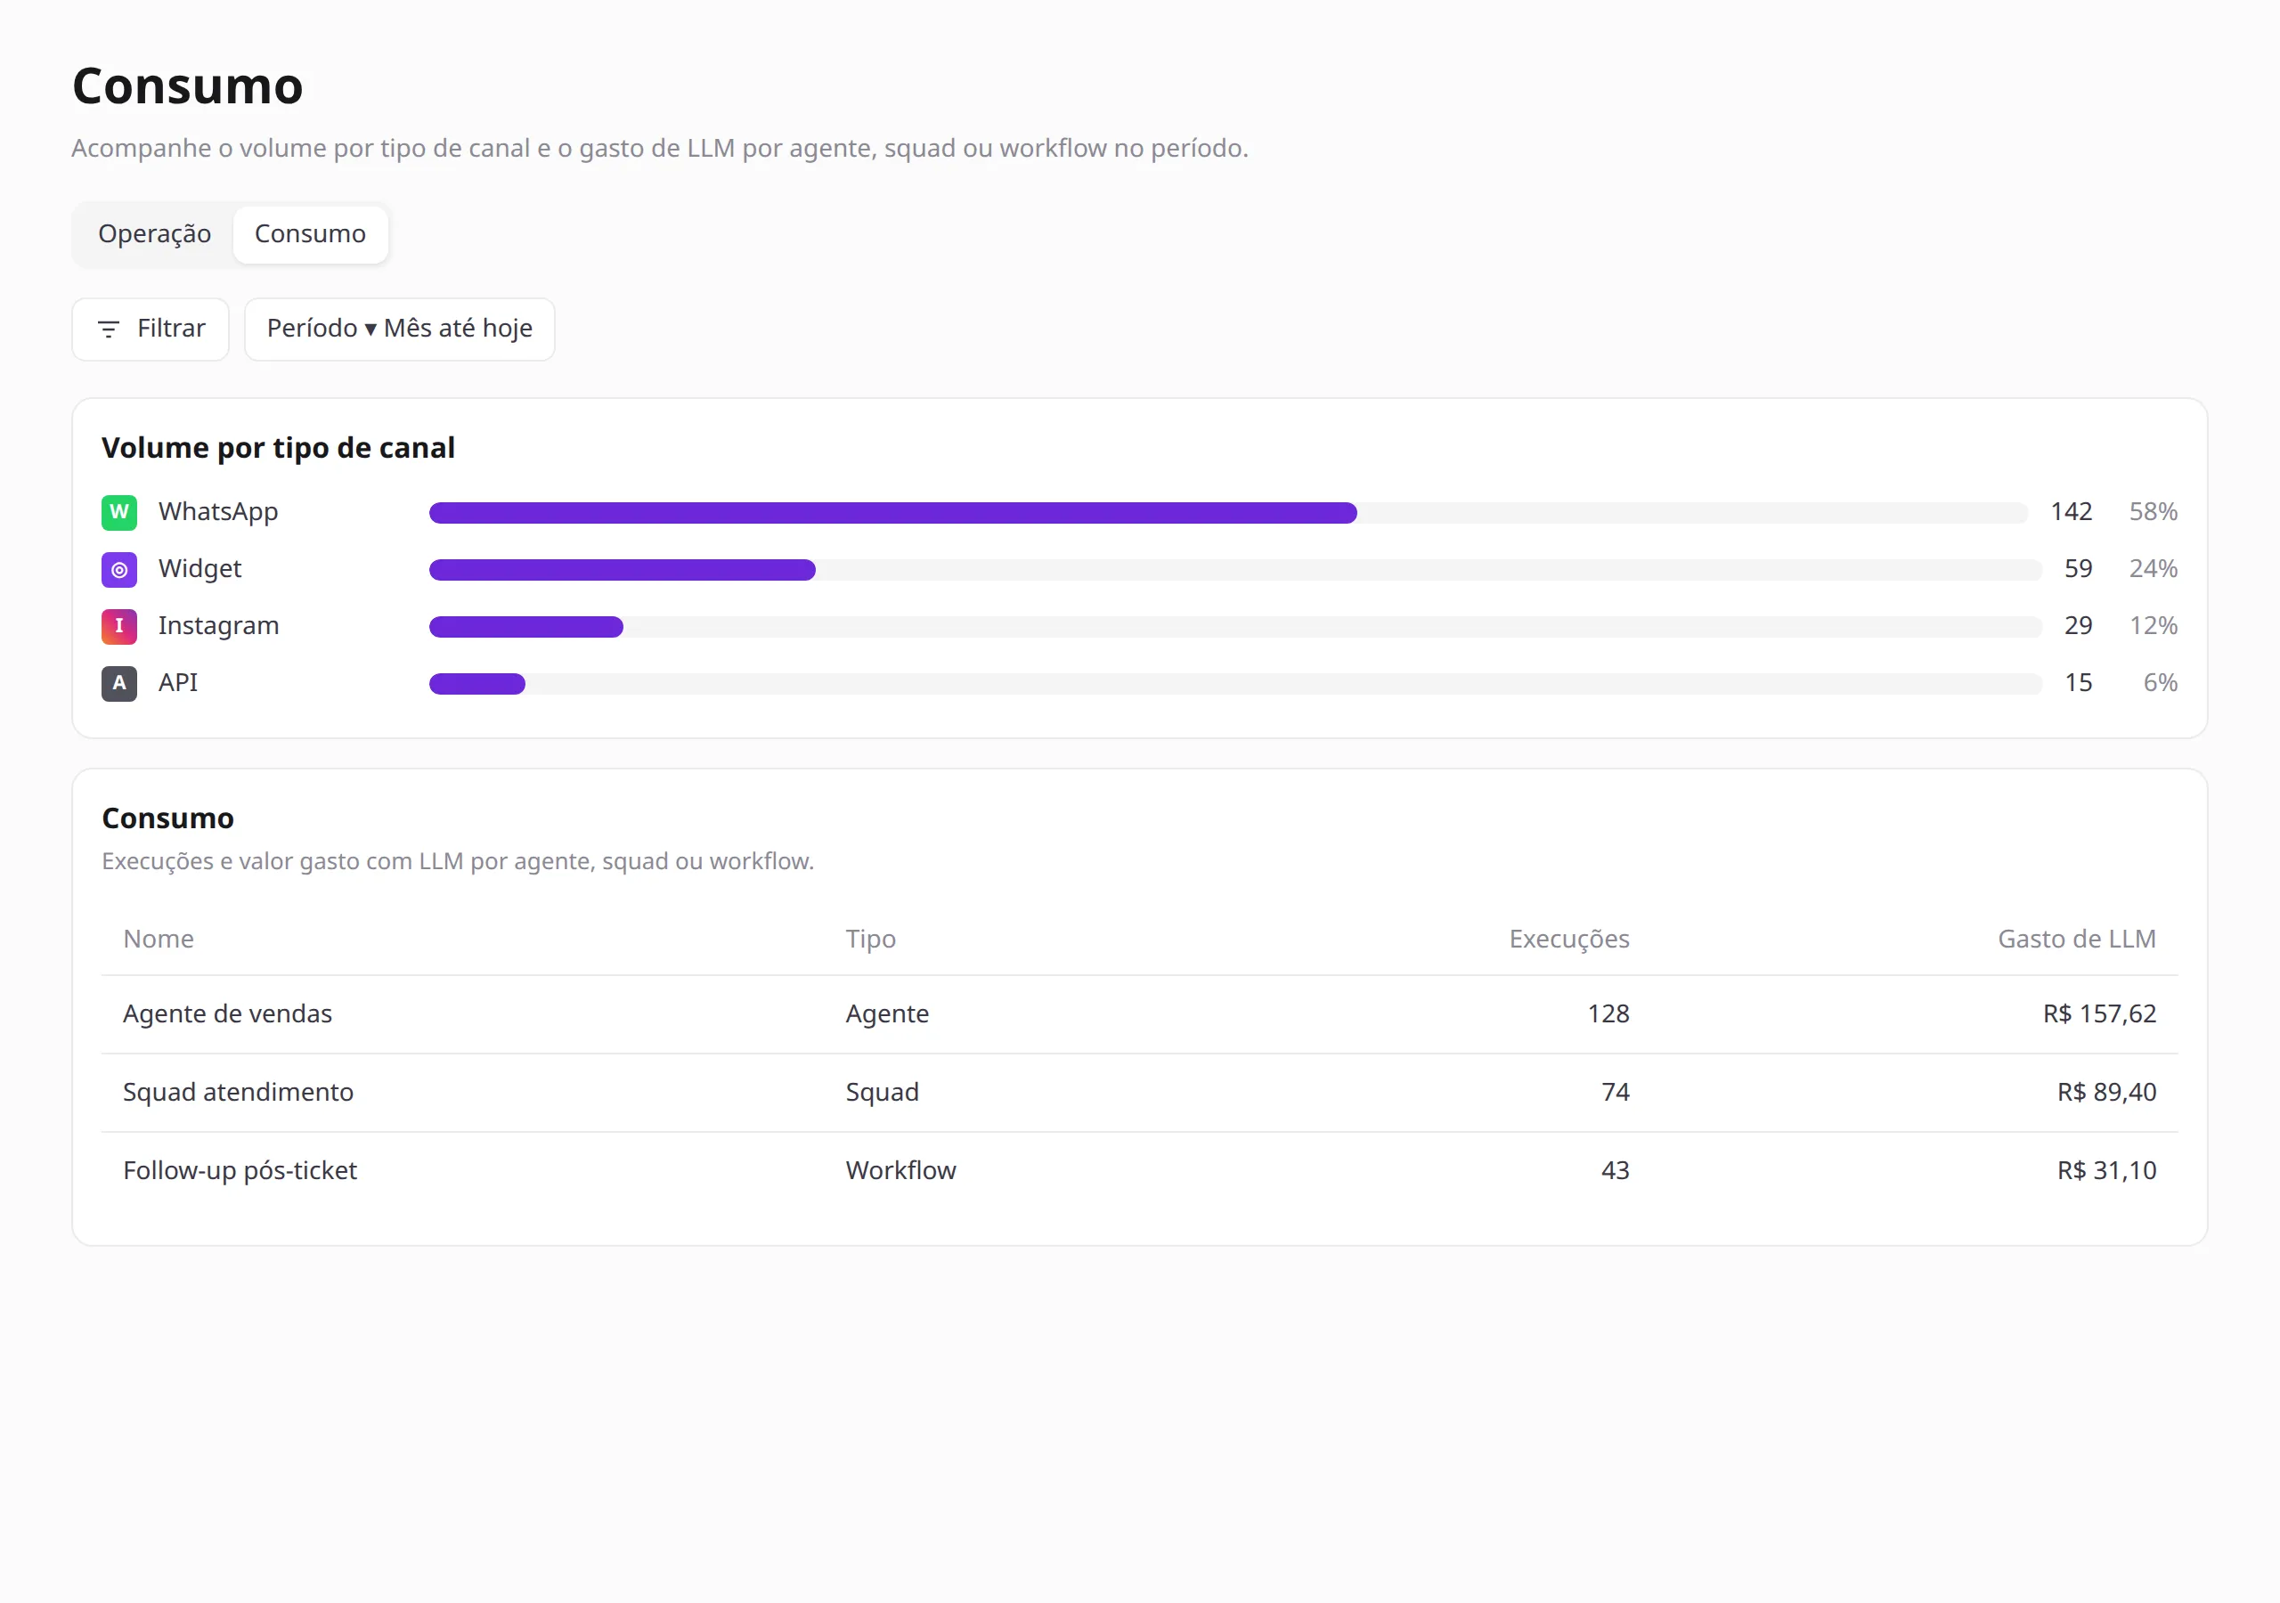Click the gray API channel icon
The width and height of the screenshot is (2280, 1603).
click(119, 683)
